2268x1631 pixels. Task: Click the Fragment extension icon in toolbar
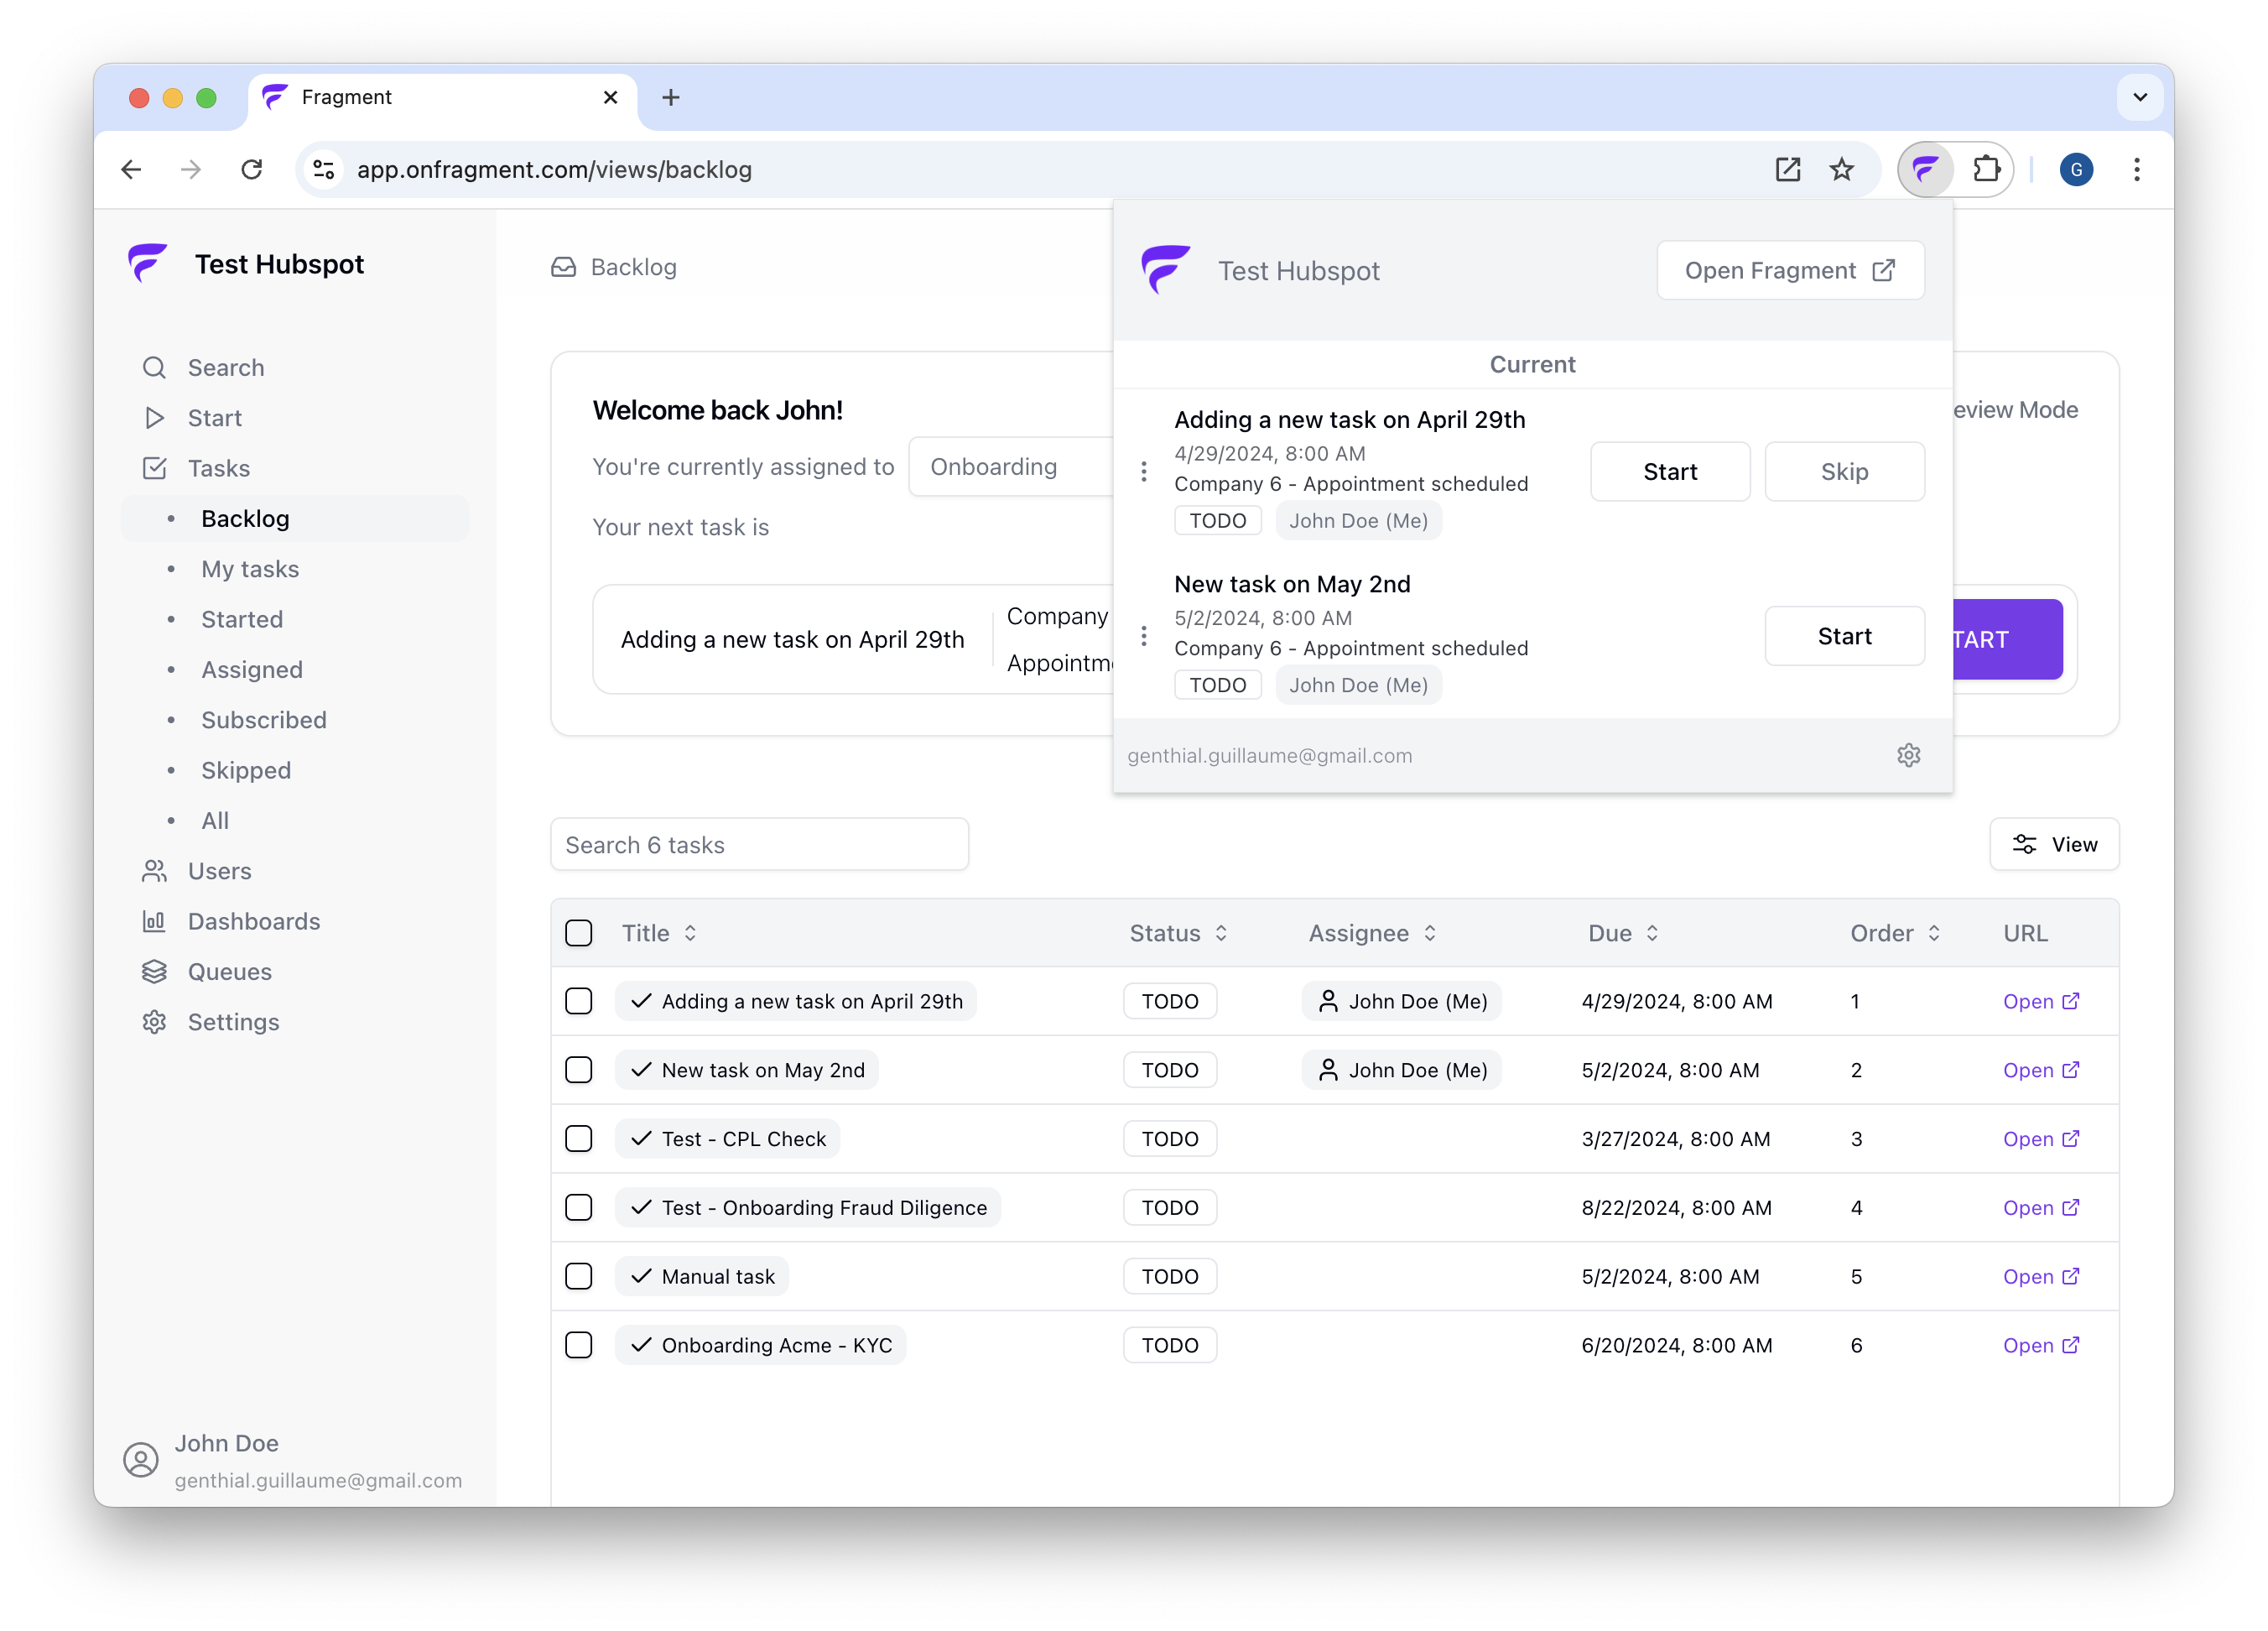point(1925,169)
